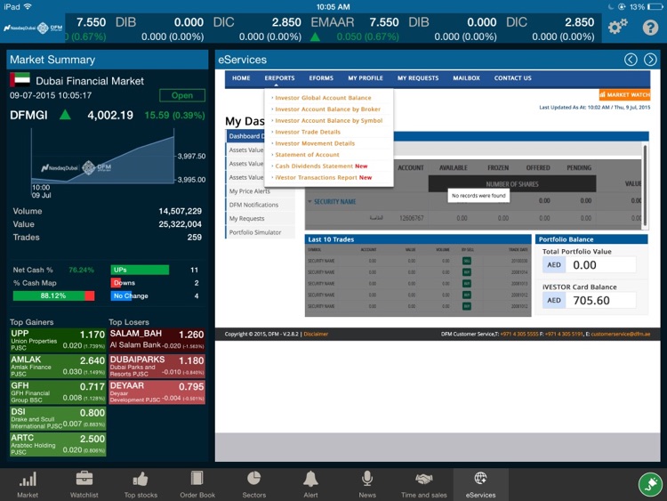The image size is (667, 501).
Task: Tap the green UPs bar
Action: 140,270
